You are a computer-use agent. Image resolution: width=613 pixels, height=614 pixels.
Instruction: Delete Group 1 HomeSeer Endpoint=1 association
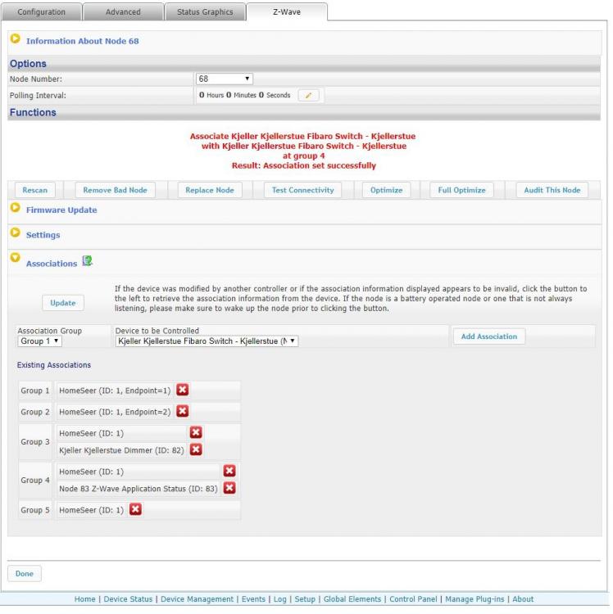184,391
